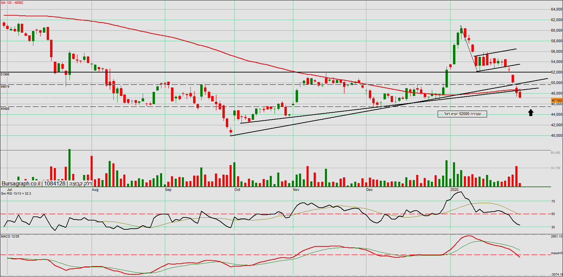Click the black upward arrow marker
Screen dimensions: 563x277
tap(531, 113)
